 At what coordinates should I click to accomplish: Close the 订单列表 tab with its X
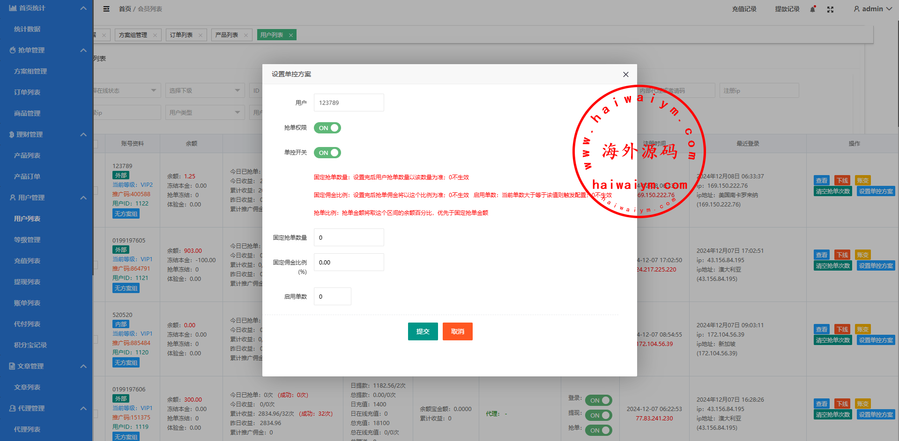tap(201, 35)
